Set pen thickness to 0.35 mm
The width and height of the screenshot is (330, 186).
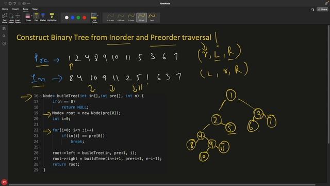pyautogui.click(x=121, y=17)
